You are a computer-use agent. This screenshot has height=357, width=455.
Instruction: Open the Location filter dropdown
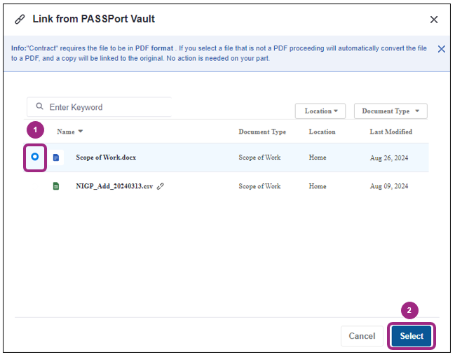coord(321,111)
